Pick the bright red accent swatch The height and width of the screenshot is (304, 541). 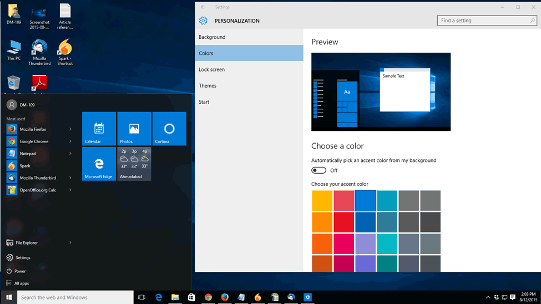tap(343, 222)
